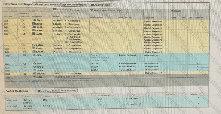Click the LAN1 switch port icon
The height and width of the screenshot is (114, 221).
click(33, 20)
